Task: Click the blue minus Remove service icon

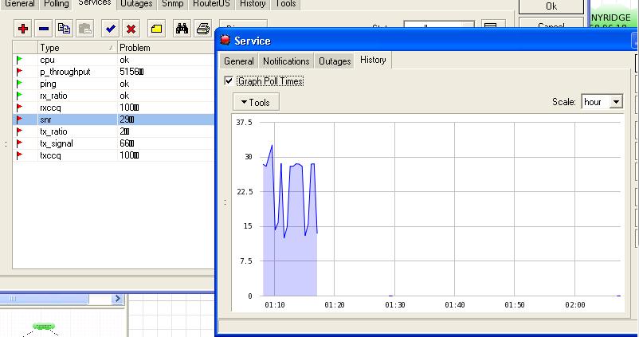Action: point(44,29)
